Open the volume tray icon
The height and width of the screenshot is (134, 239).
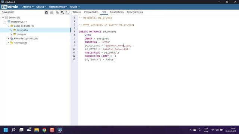pos(217,130)
